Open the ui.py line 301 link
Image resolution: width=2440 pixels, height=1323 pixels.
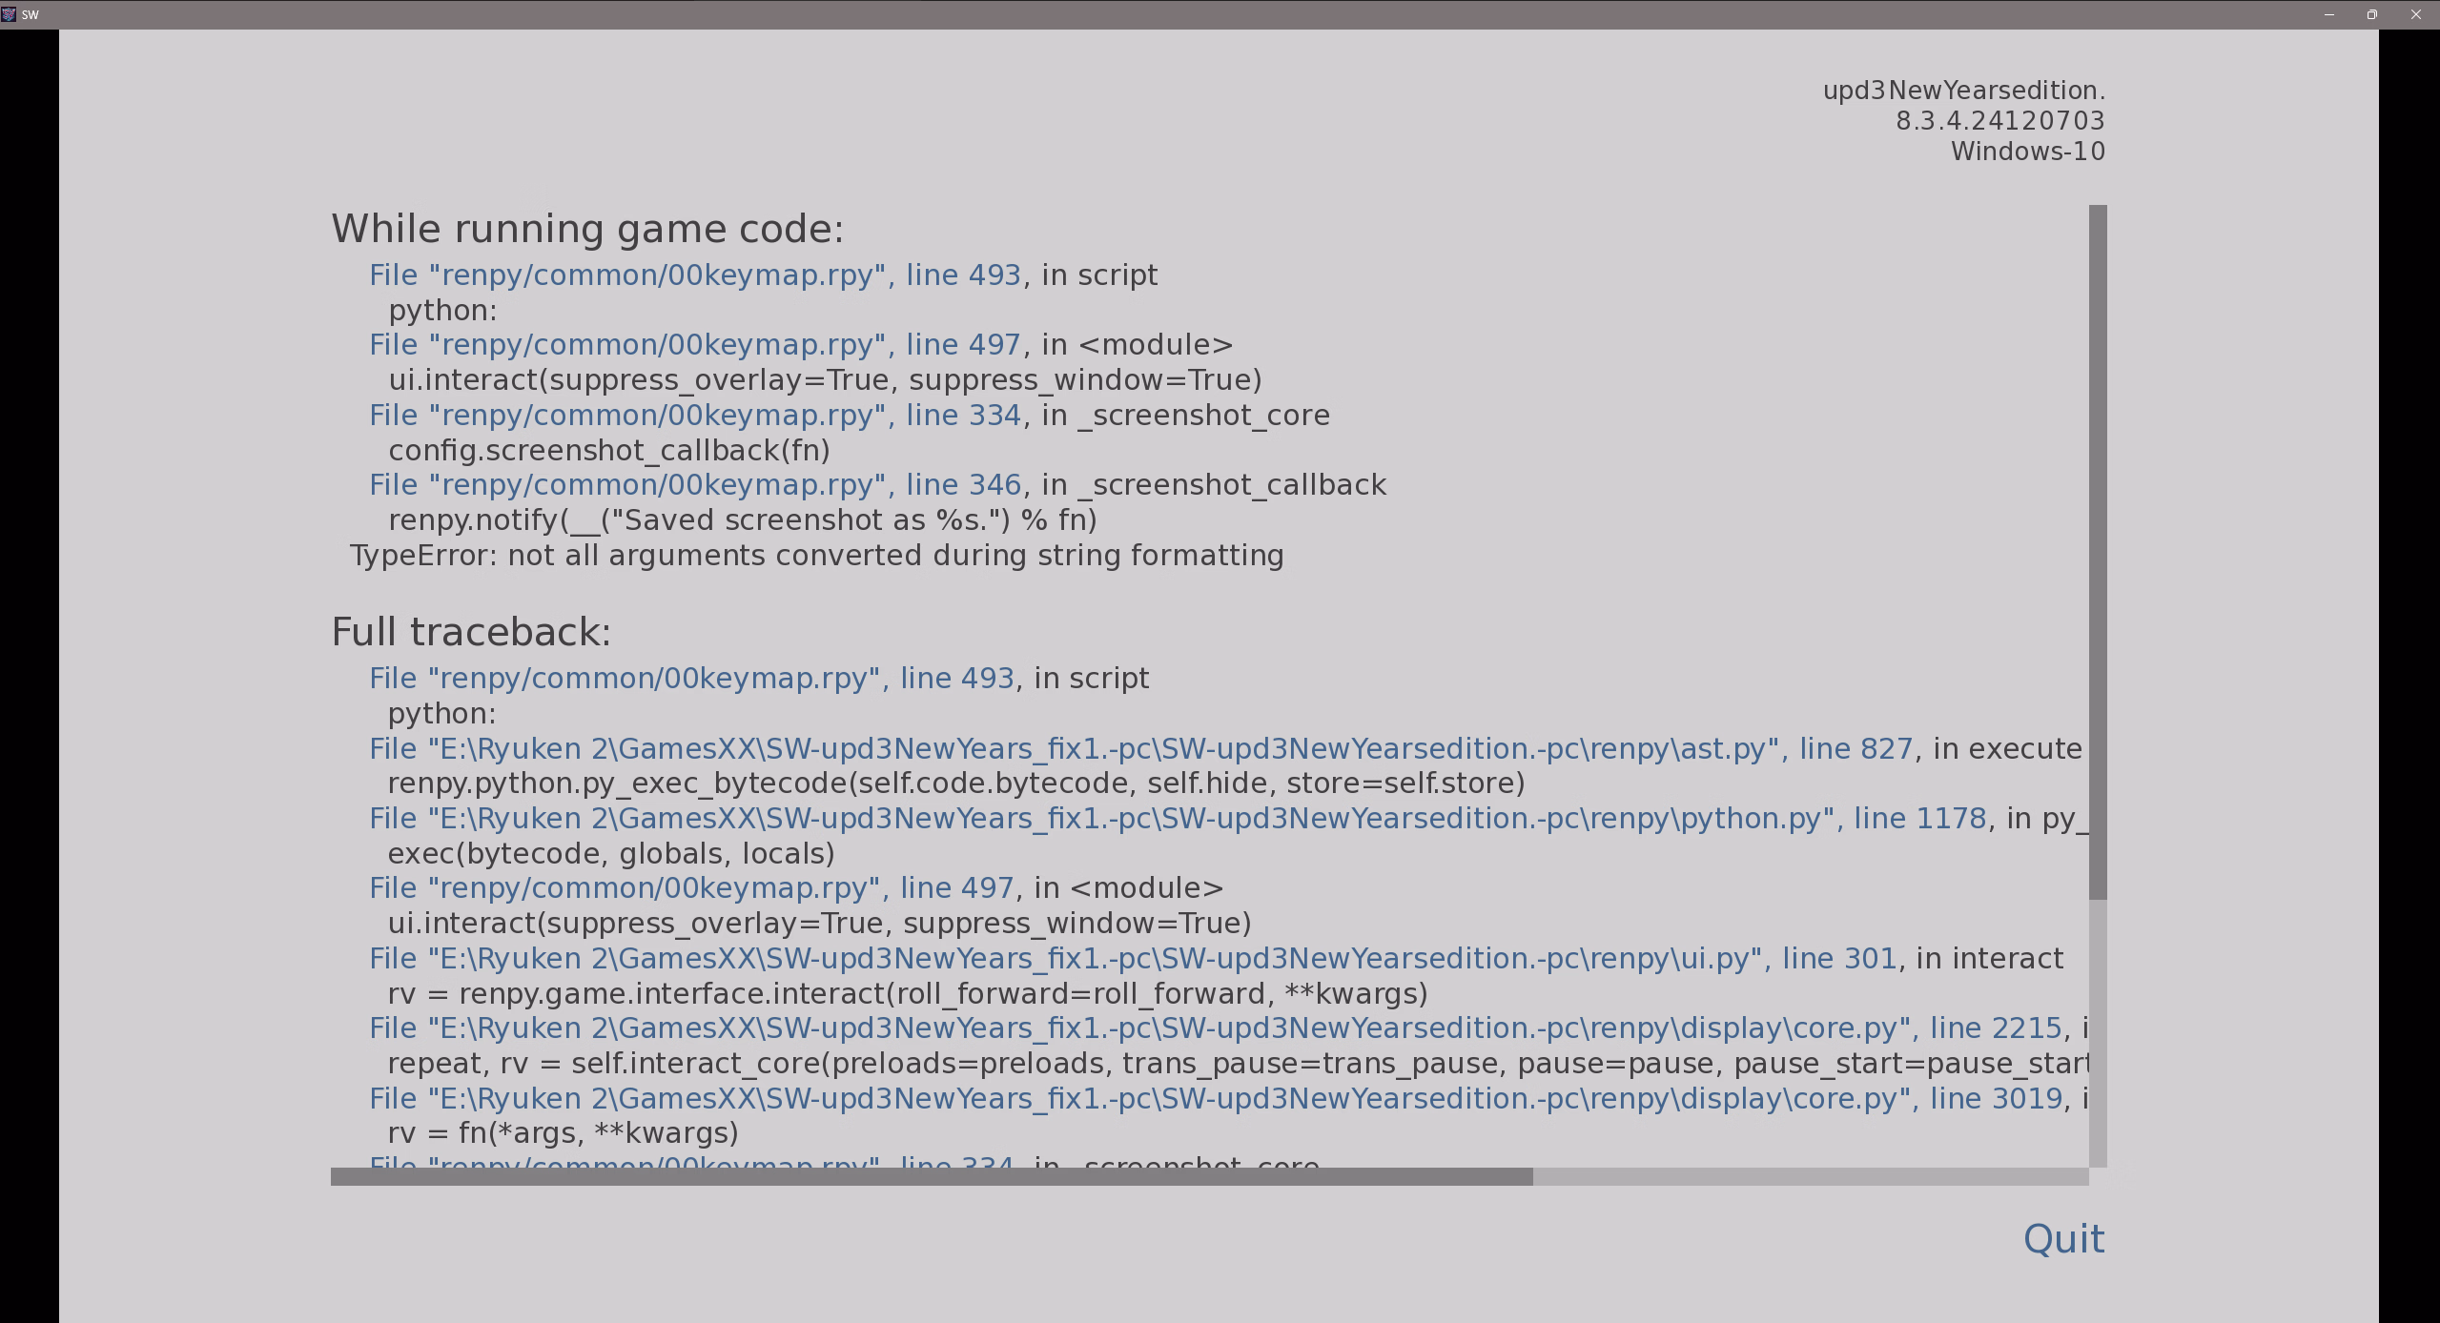[x=1132, y=959]
